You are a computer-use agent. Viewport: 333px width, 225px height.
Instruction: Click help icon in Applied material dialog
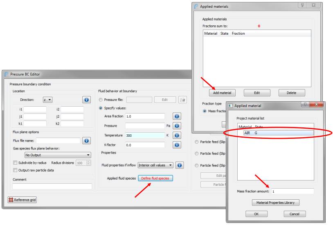coord(305,104)
